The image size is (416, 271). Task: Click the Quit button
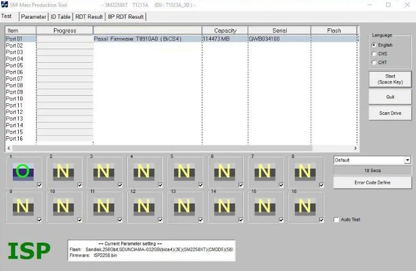(390, 97)
